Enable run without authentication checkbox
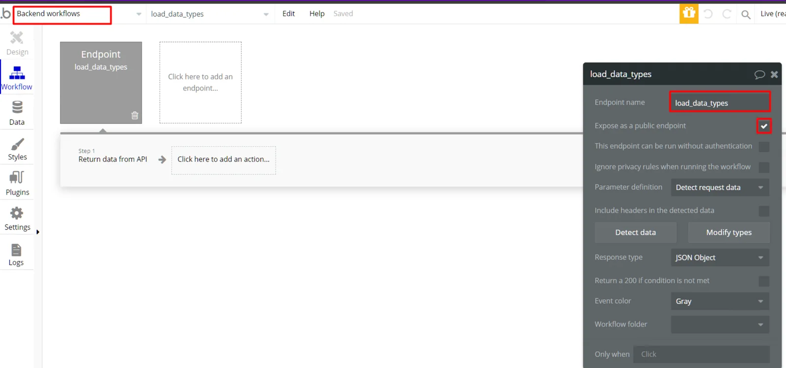 764,146
